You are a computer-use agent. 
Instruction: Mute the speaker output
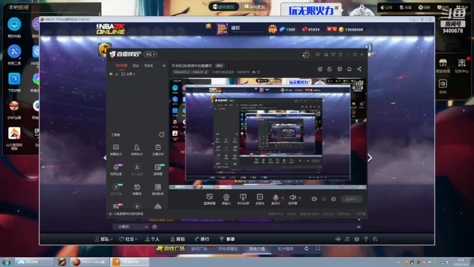click(292, 199)
